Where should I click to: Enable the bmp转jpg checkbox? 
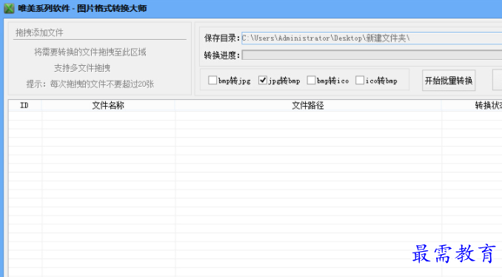click(x=212, y=80)
